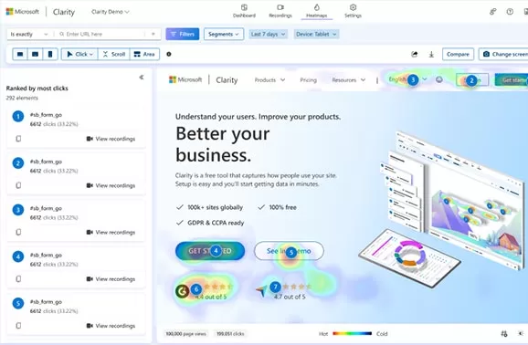Select the mobile device view icon
Viewport: 528px width, 345px height.
(50, 54)
